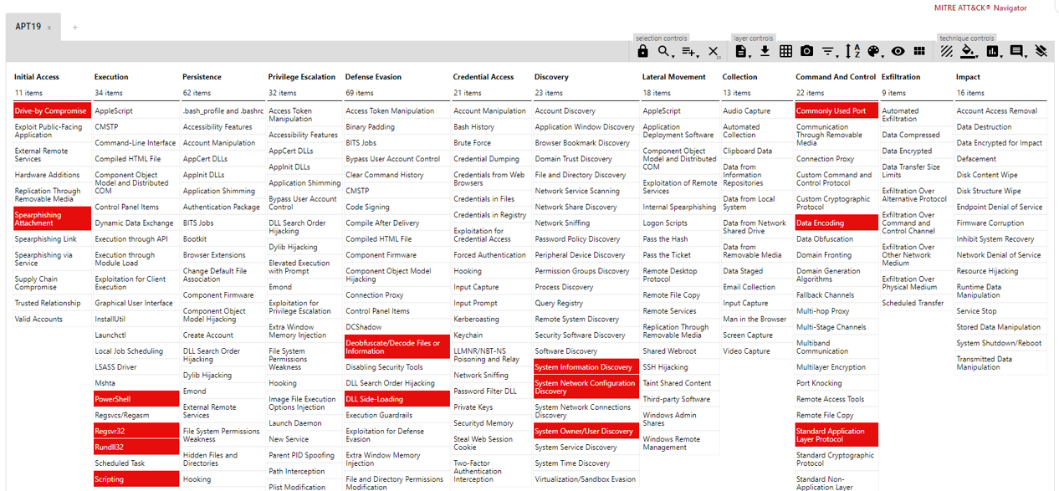
Task: Toggle the lock multi-tactic selection icon
Action: (x=642, y=52)
